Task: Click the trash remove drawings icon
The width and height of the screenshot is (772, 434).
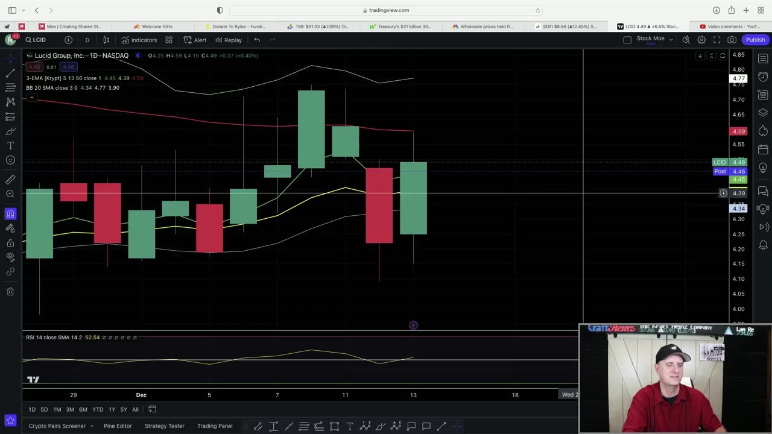Action: tap(10, 292)
